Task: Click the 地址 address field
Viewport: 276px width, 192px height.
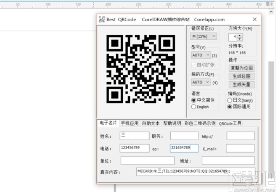Action: click(x=228, y=160)
